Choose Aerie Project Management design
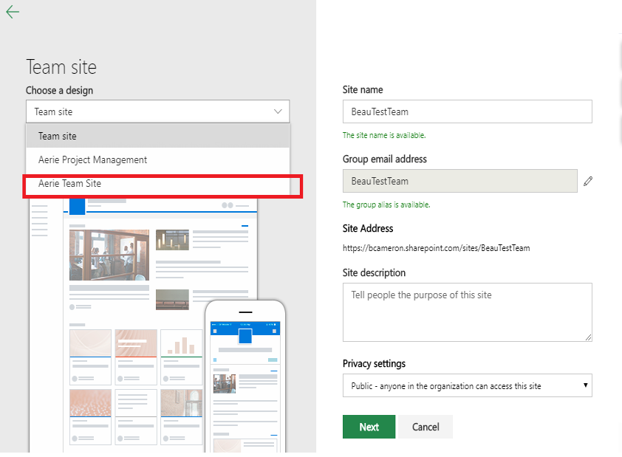The width and height of the screenshot is (622, 457). (158, 159)
